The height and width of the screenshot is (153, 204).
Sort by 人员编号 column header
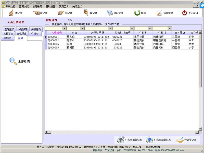pos(57,33)
